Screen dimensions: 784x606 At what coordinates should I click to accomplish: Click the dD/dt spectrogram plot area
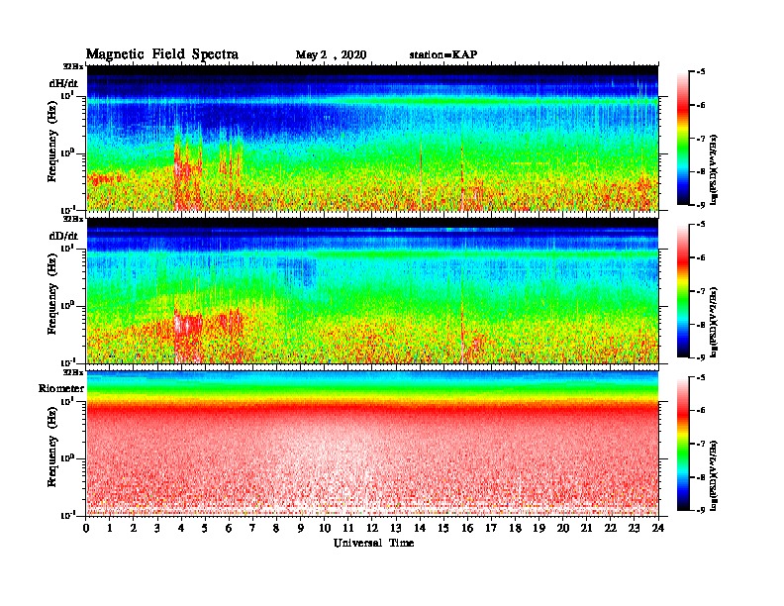(x=372, y=291)
